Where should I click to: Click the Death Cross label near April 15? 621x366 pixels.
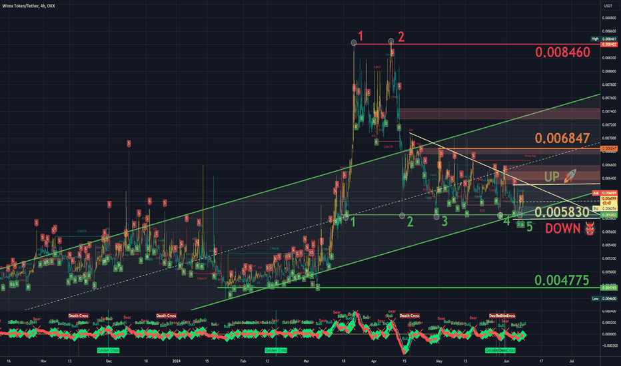[409, 315]
